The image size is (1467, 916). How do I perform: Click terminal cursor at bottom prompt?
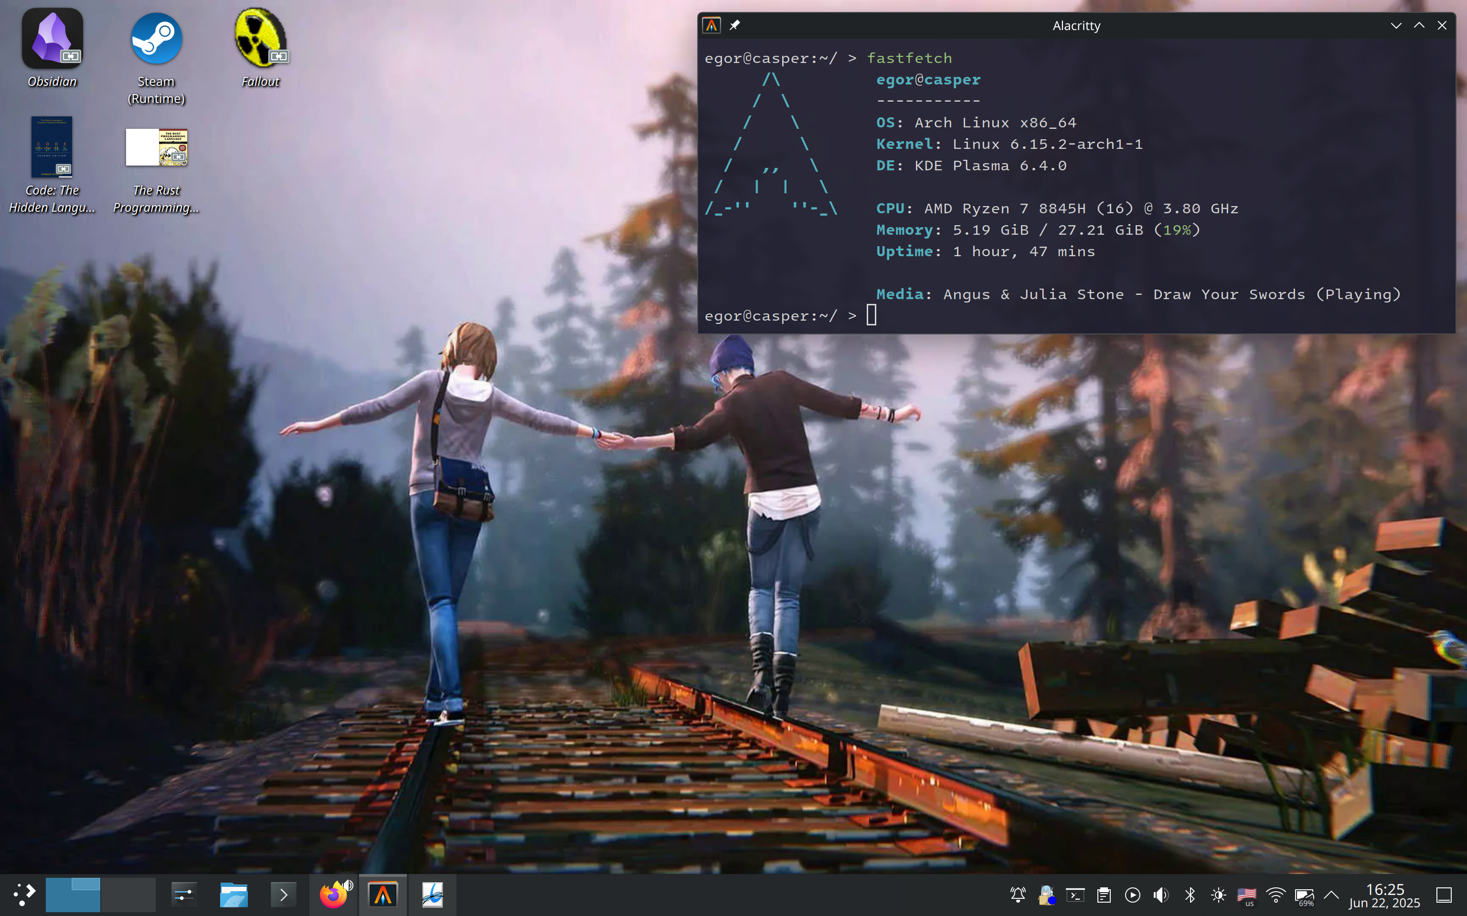point(872,315)
